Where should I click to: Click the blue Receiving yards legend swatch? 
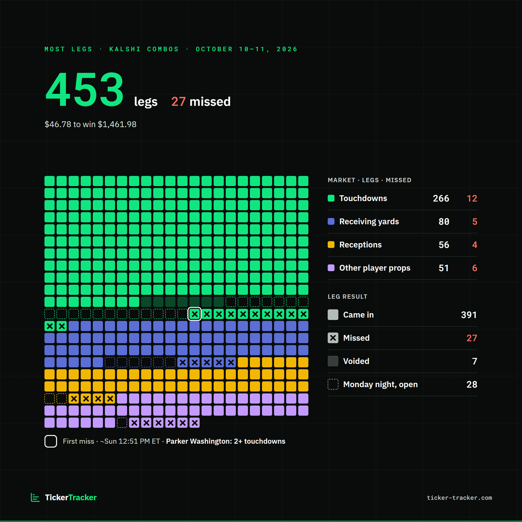[x=331, y=221]
